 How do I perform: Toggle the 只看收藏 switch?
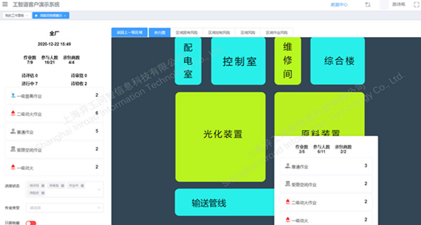coord(31,223)
